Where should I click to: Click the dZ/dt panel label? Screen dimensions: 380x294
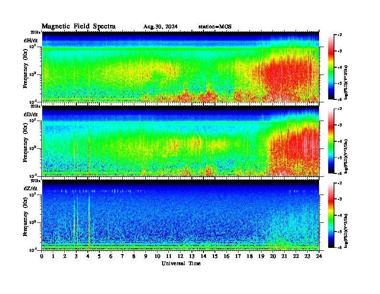(31, 188)
